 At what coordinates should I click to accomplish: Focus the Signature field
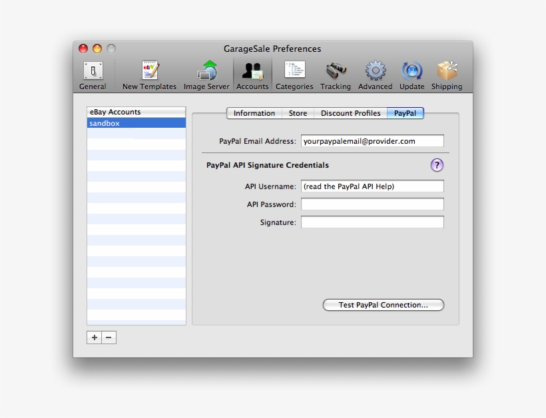pyautogui.click(x=372, y=222)
